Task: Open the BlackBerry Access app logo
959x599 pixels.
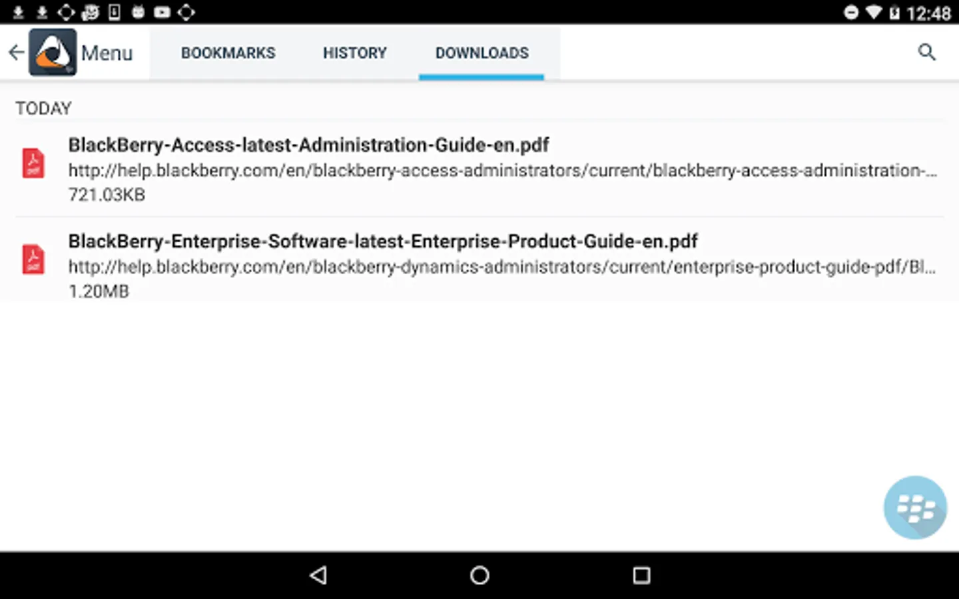Action: 53,53
